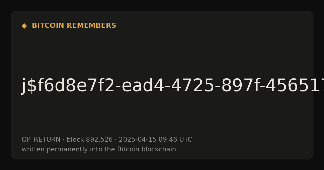Click the word BITCOIN in the header
This screenshot has width=324, height=170.
click(48, 26)
